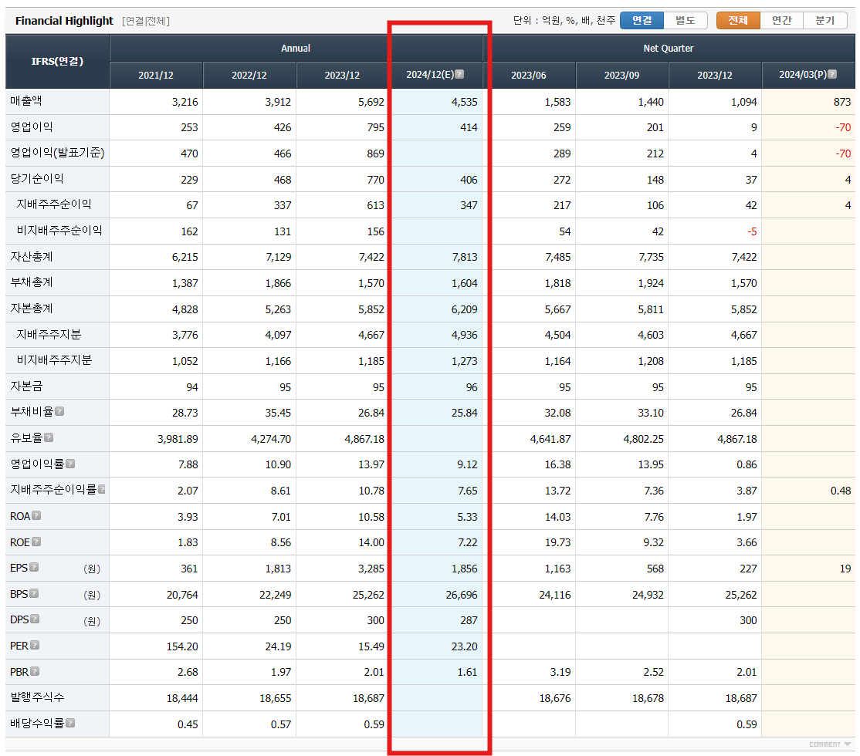Expand the comment arrow at bottom right
The image size is (860, 756).
tap(848, 744)
